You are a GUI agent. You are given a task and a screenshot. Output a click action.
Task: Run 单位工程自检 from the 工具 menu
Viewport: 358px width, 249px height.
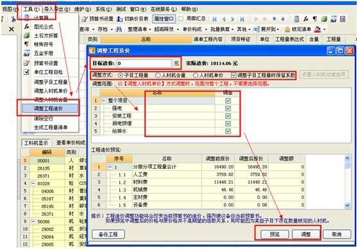48,72
